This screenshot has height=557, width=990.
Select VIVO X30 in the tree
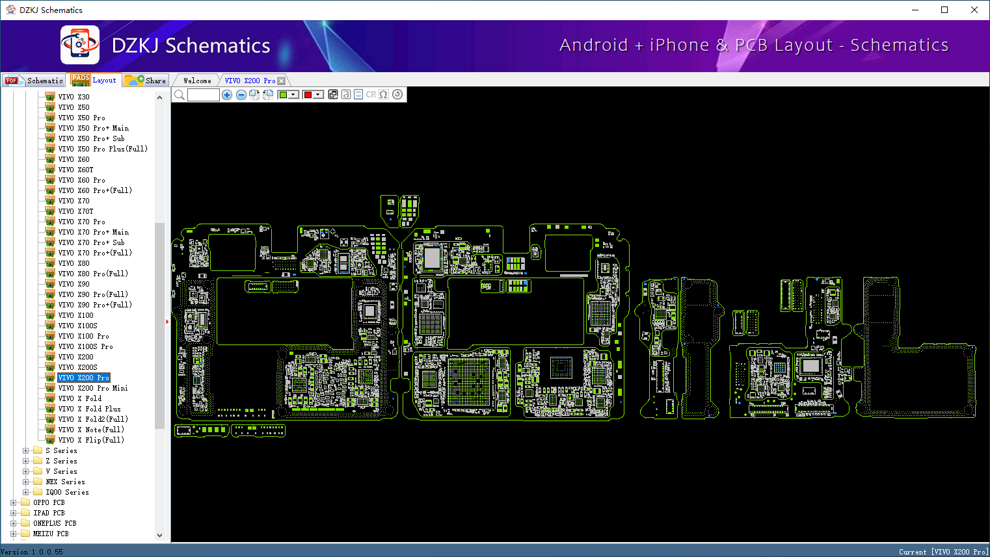(x=74, y=97)
